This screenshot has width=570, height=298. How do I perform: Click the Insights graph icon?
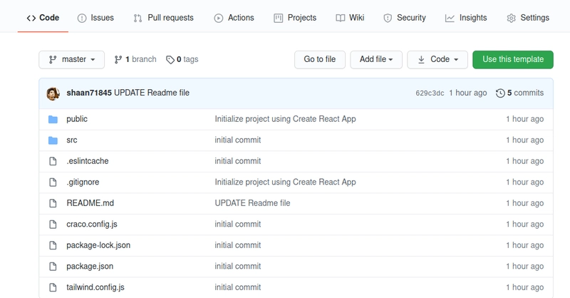coord(450,19)
